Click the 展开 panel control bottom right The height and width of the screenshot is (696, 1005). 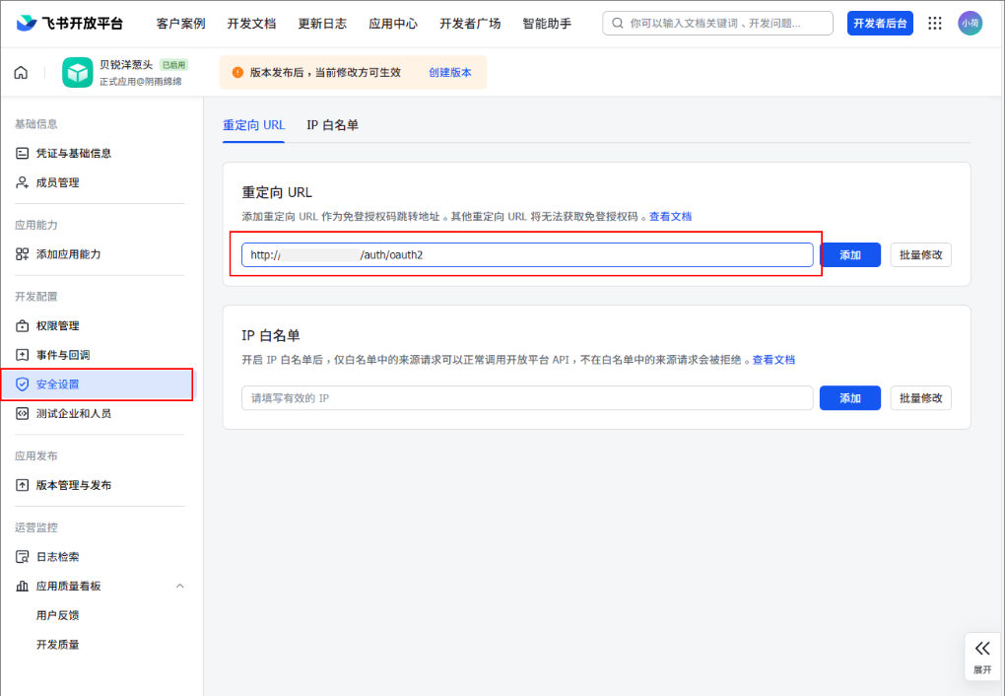point(981,656)
